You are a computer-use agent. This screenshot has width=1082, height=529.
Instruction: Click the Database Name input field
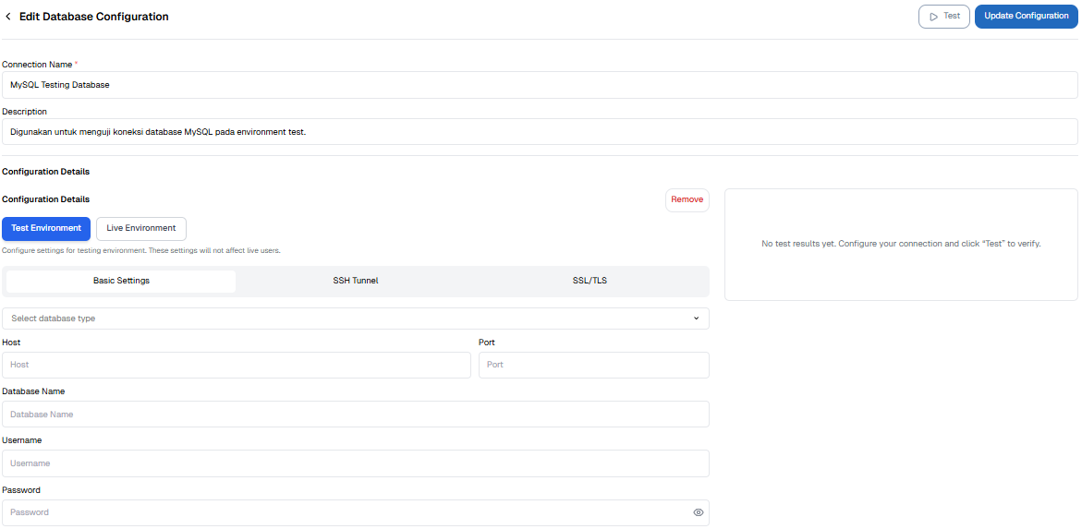(x=356, y=415)
